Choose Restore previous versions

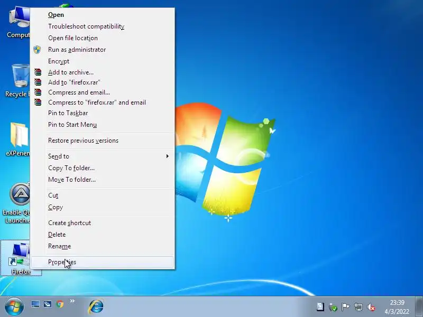[x=103, y=141]
